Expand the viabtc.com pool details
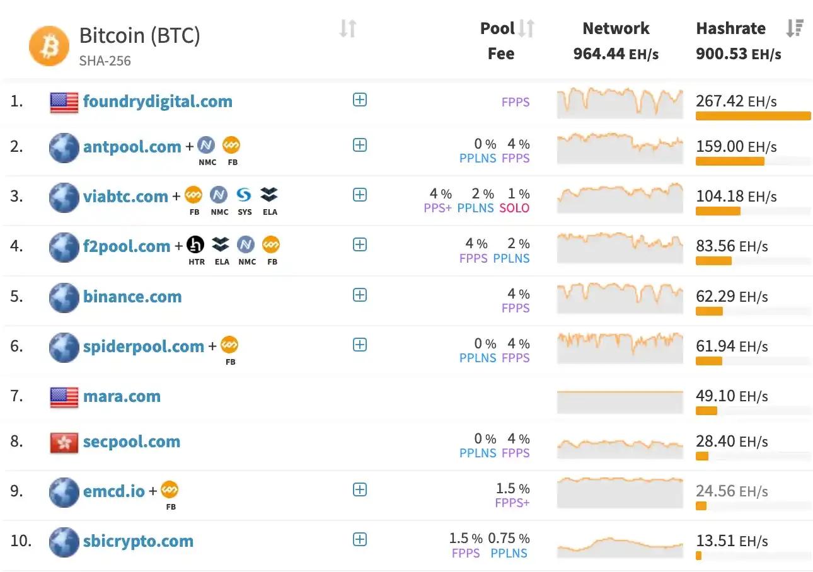 [x=360, y=195]
